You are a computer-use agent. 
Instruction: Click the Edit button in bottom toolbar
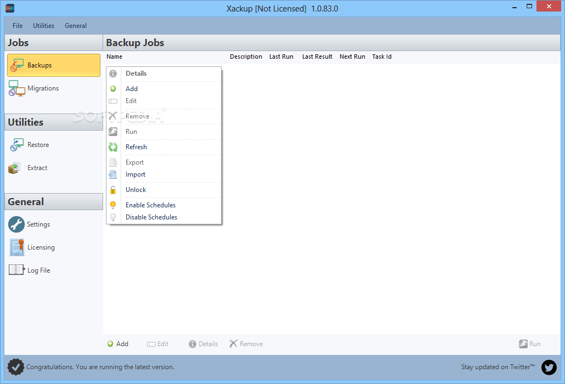pyautogui.click(x=158, y=344)
